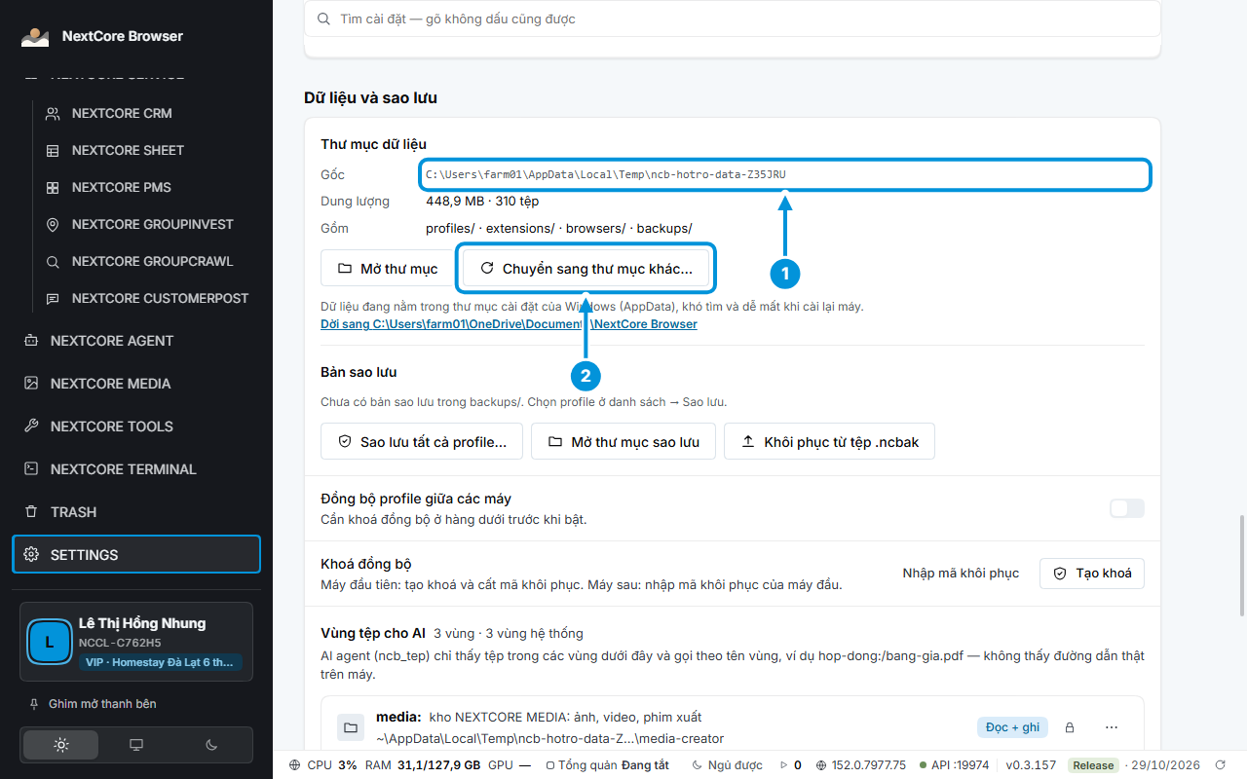Click the Tạo khoá button
Screen dimensions: 1247x779
(x=1092, y=574)
